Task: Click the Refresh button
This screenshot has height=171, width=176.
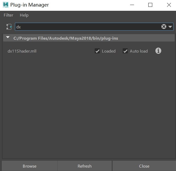Action: tap(84, 166)
